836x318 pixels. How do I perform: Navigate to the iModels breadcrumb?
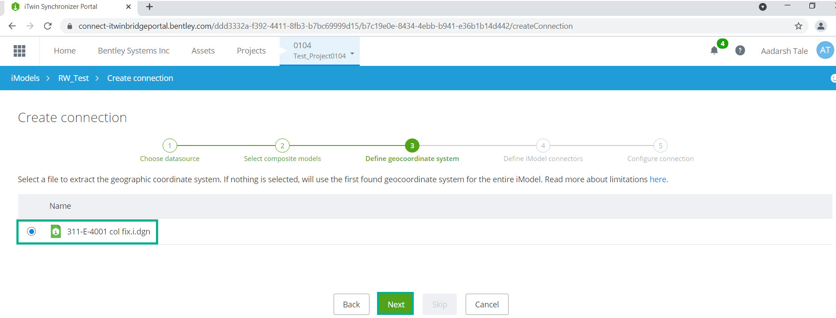point(25,78)
